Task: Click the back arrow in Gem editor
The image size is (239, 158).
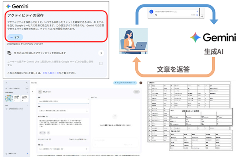Action: tap(33, 92)
